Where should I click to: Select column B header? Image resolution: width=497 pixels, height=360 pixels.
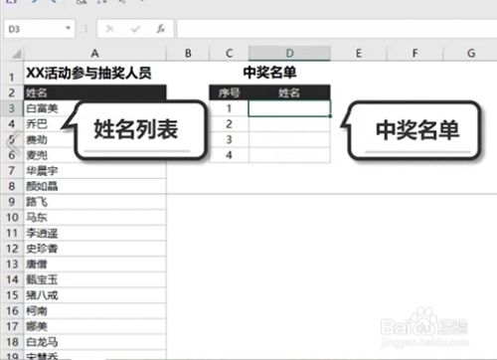click(188, 54)
